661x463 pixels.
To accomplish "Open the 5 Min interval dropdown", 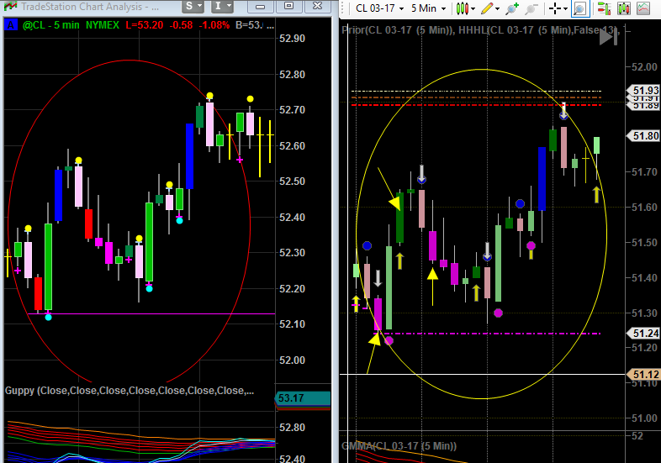I will coord(428,8).
